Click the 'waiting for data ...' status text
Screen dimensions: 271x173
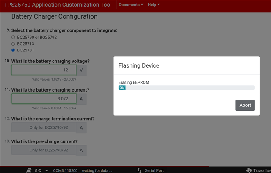click(97, 170)
